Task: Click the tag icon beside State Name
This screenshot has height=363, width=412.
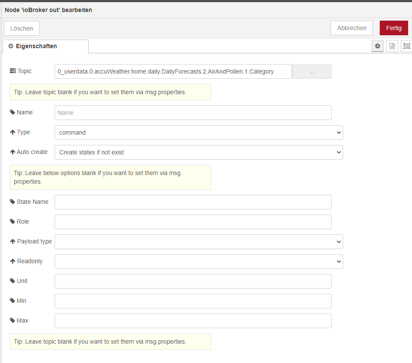Action: click(12, 202)
